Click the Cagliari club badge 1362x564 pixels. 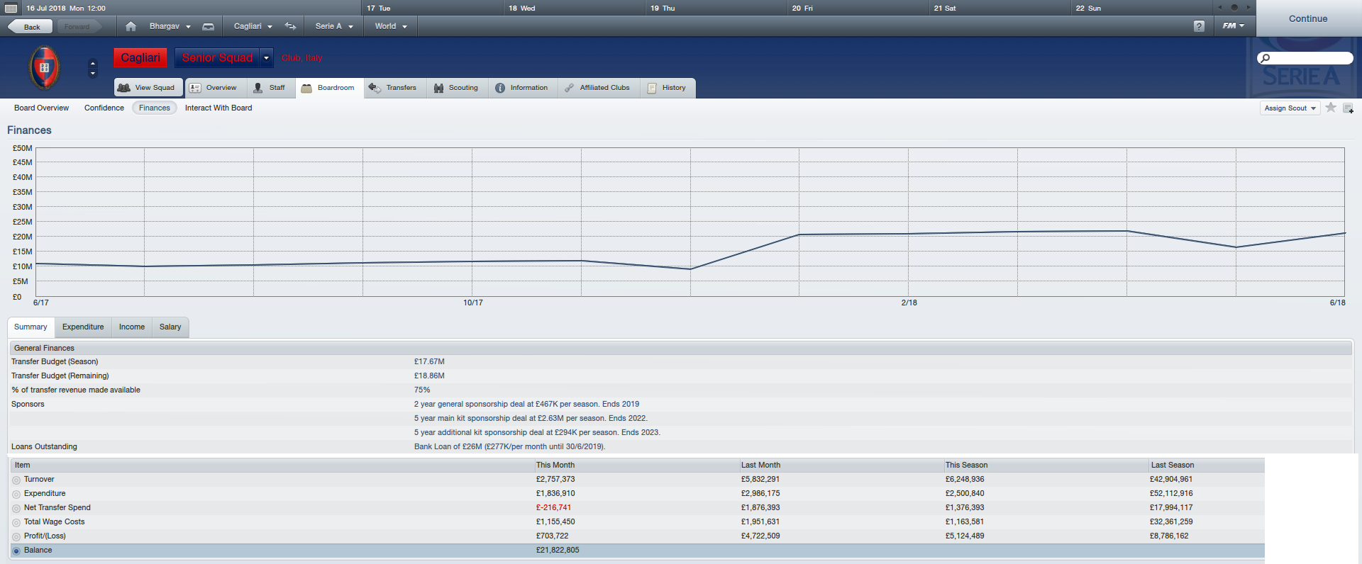click(x=44, y=67)
